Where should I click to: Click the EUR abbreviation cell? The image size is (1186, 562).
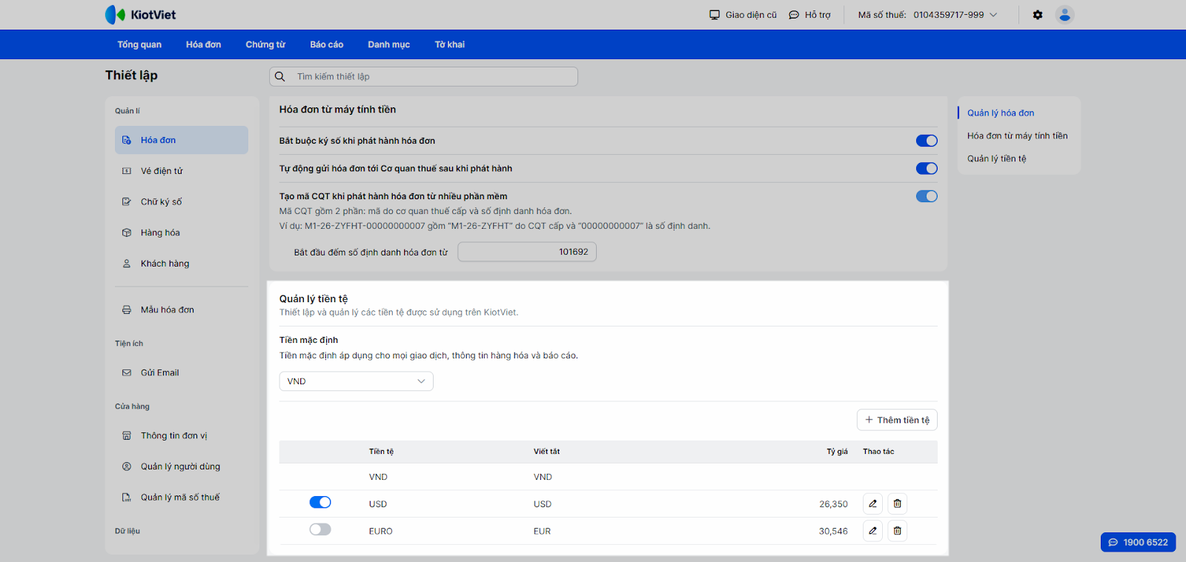(543, 532)
